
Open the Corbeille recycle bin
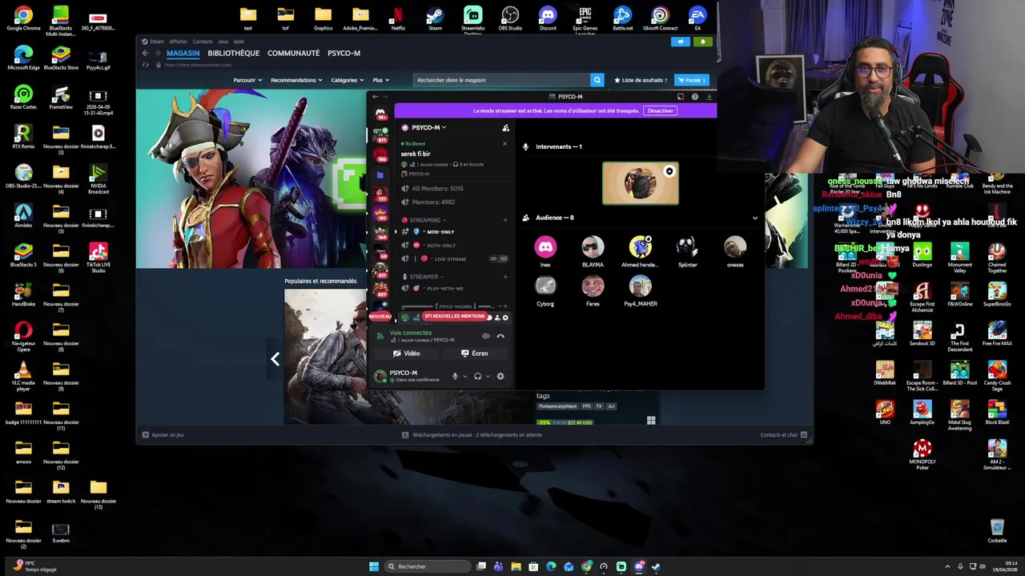click(997, 530)
